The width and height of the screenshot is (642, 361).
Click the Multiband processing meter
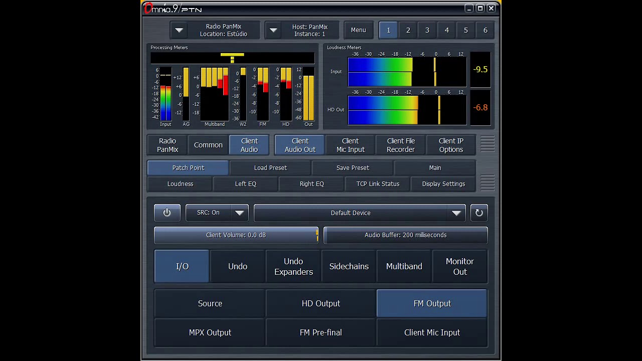215,94
